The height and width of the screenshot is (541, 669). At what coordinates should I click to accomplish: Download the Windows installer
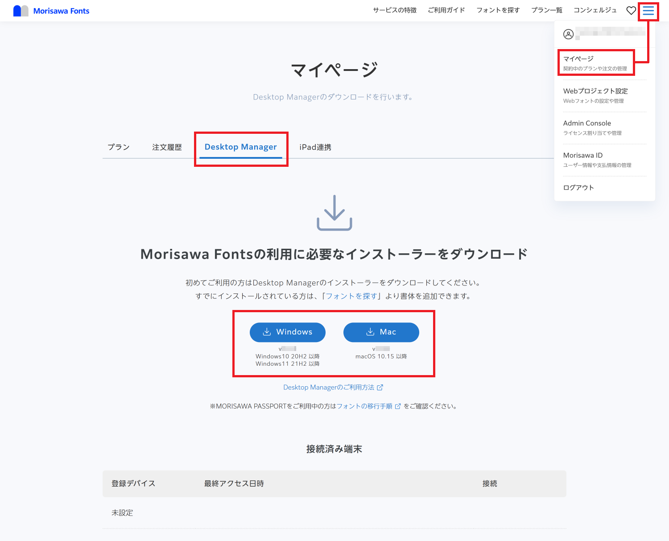click(x=288, y=332)
